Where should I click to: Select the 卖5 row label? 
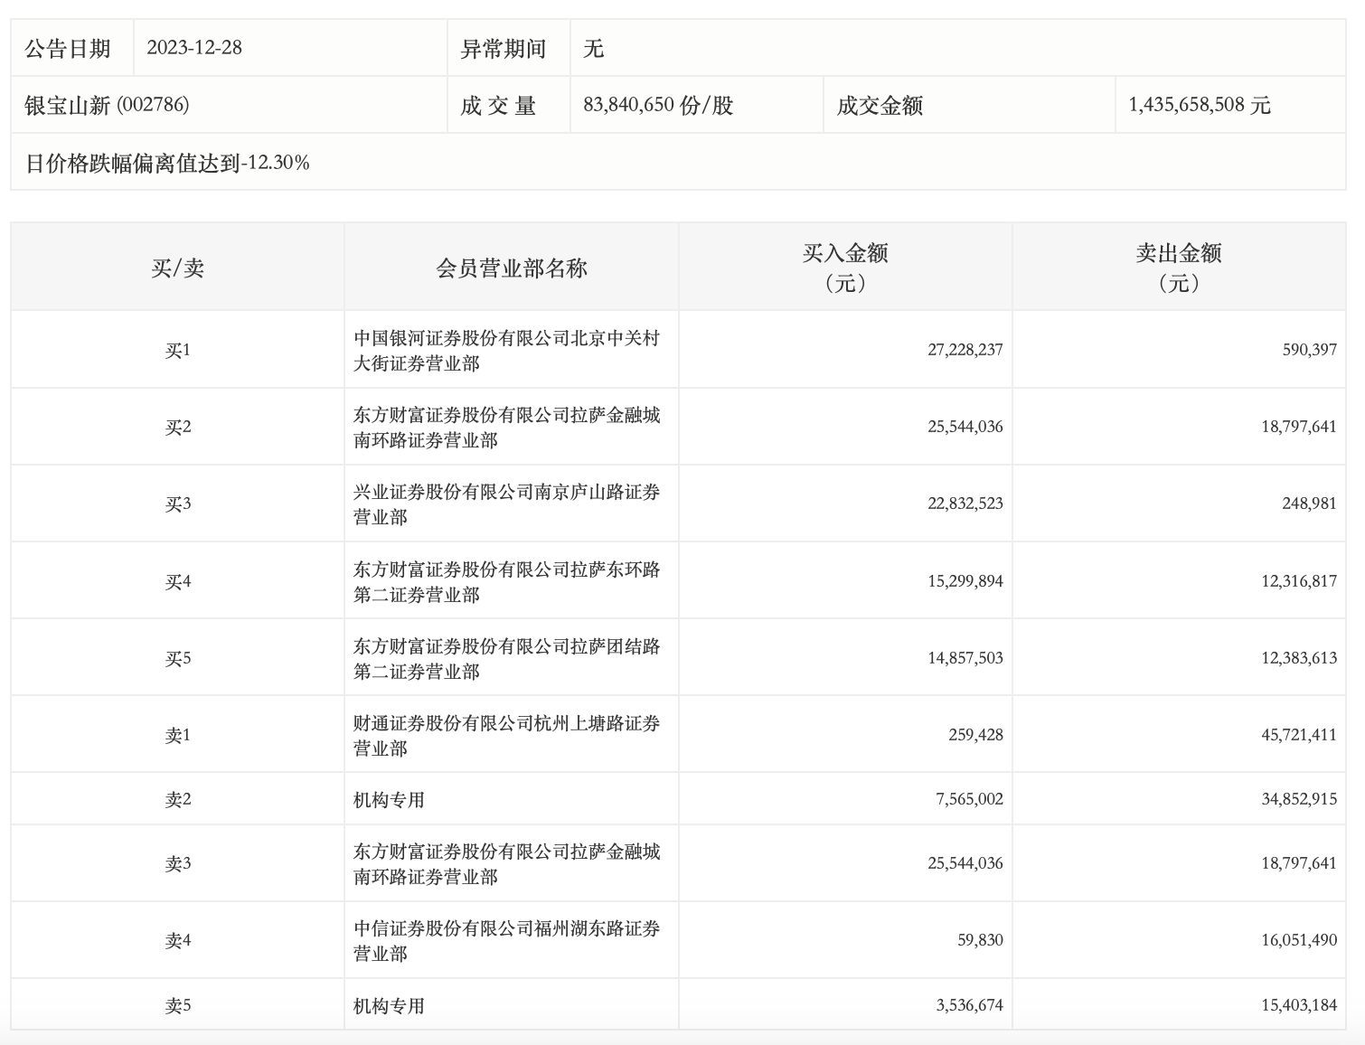(178, 1005)
